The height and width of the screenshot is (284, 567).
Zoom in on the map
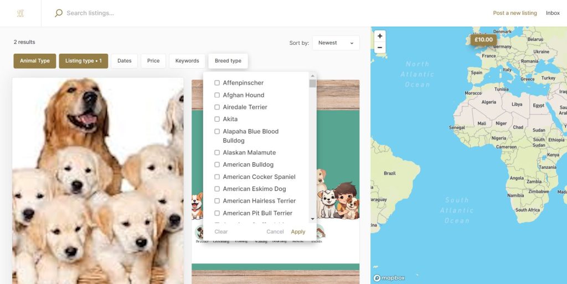click(x=380, y=36)
